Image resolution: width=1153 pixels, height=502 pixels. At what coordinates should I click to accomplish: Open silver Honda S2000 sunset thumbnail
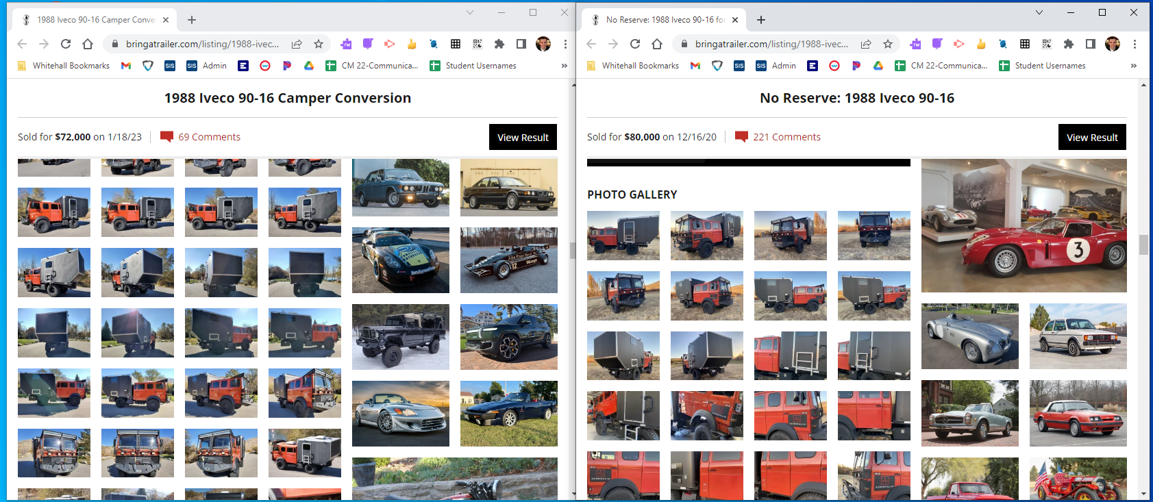[401, 414]
